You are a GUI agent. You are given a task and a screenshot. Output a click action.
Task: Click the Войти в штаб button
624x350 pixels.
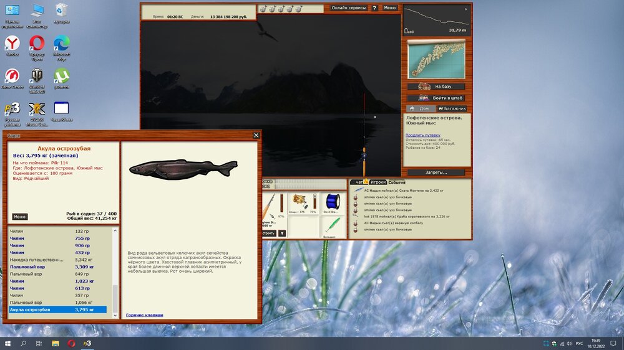[x=436, y=98]
